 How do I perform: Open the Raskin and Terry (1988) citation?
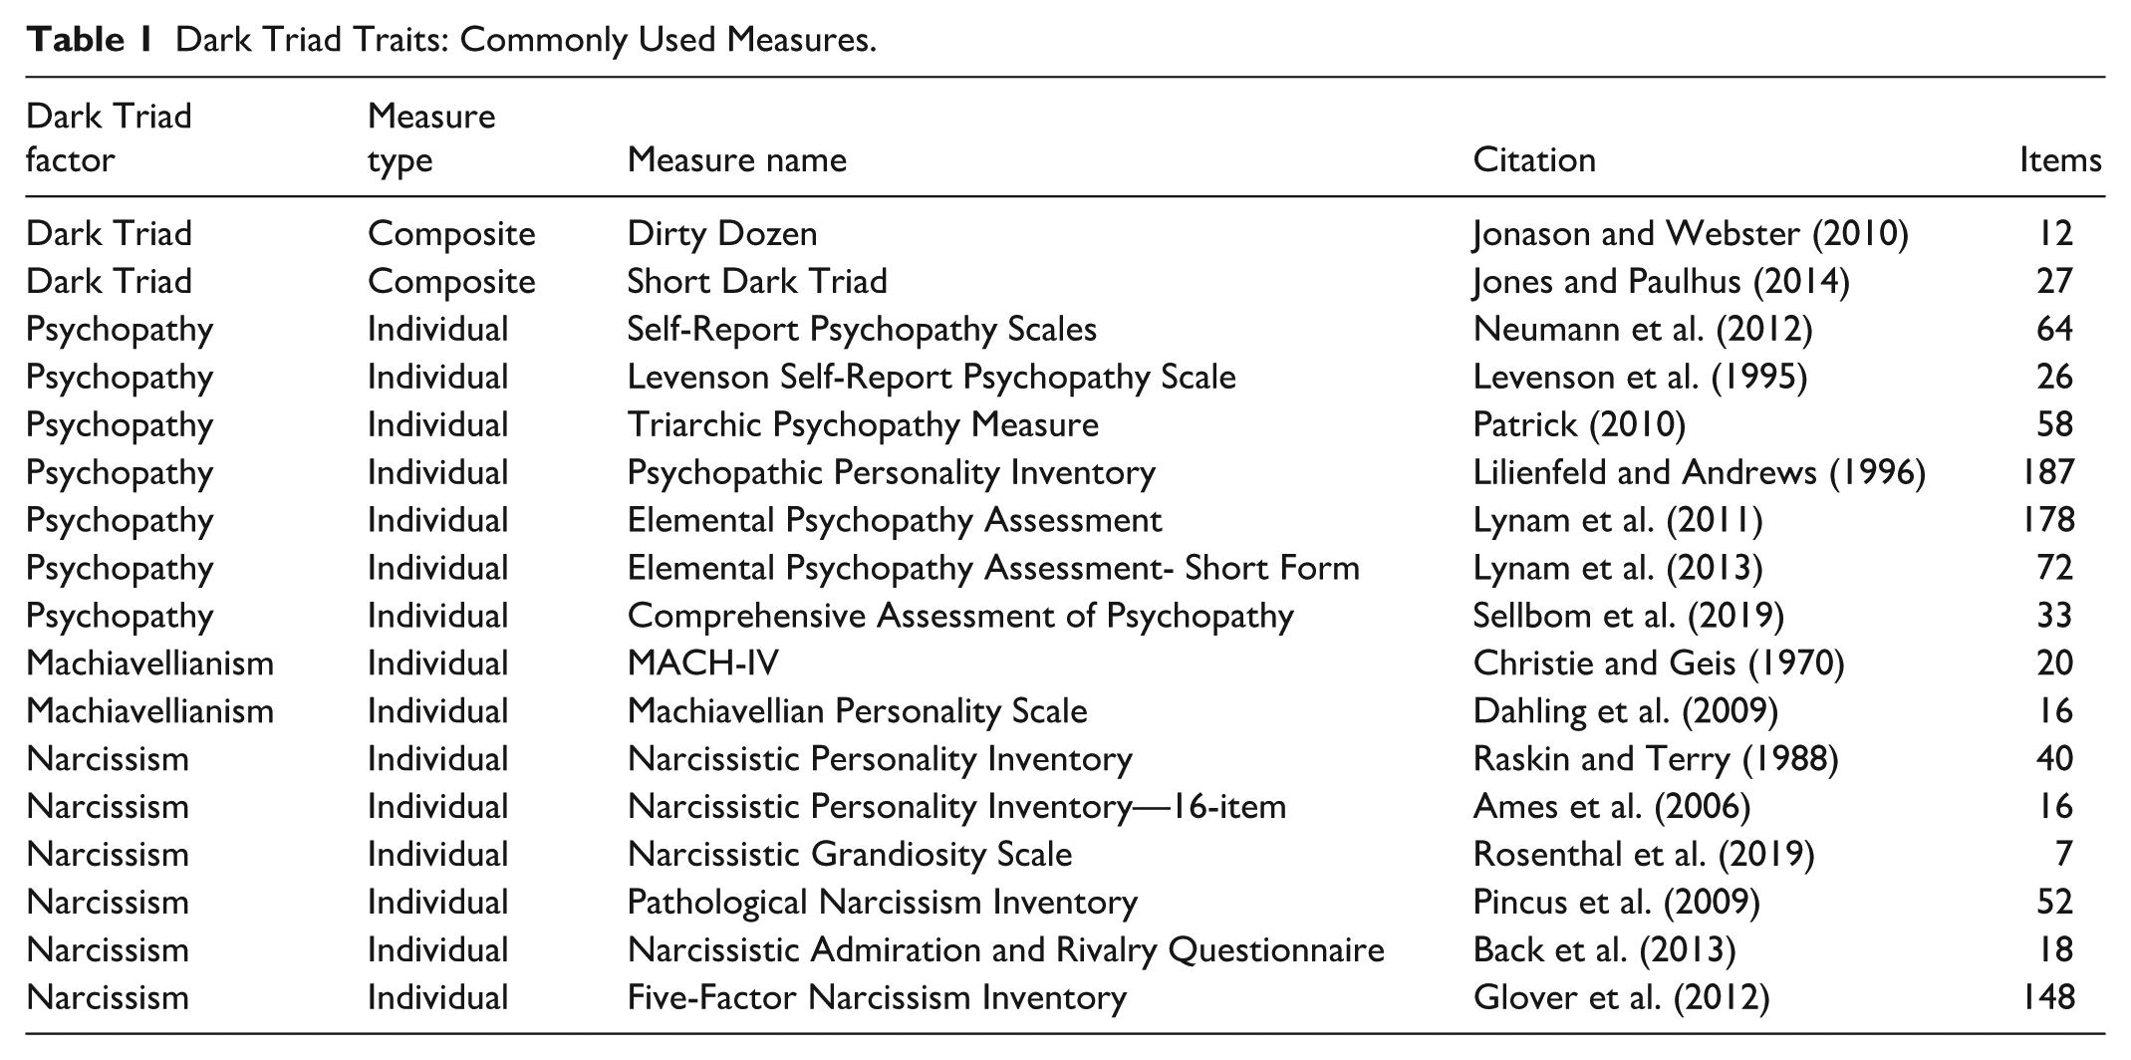(x=1656, y=759)
